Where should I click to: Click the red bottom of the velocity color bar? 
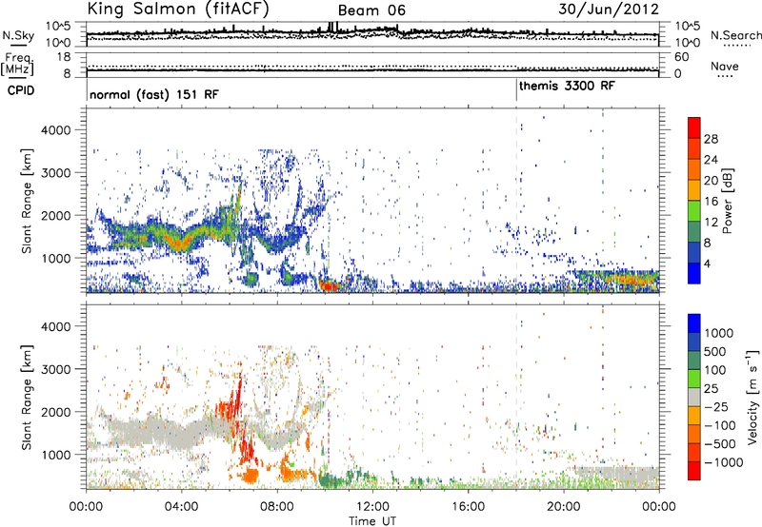click(x=694, y=471)
